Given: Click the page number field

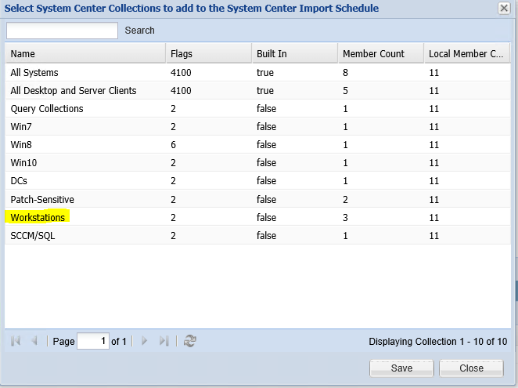Looking at the screenshot, I should (x=93, y=341).
